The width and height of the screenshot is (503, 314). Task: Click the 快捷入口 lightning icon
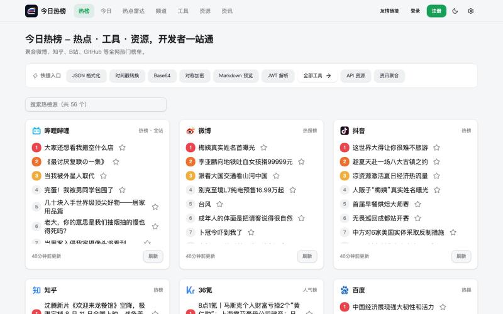[35, 76]
